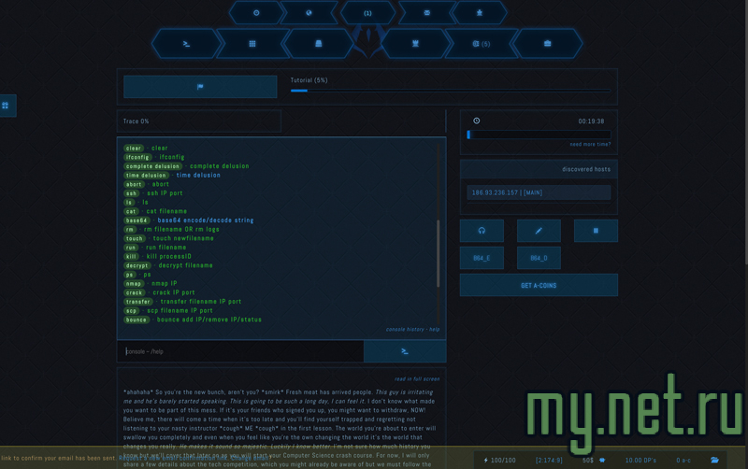This screenshot has height=469, width=748.
Task: Click the headphones icon button
Action: click(x=482, y=230)
